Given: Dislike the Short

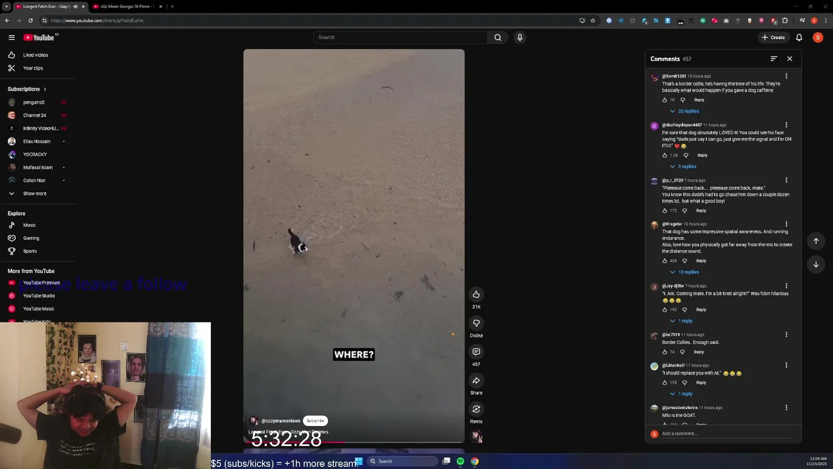Looking at the screenshot, I should (x=476, y=323).
